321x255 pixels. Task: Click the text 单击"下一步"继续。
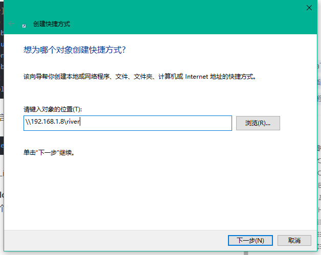pyautogui.click(x=49, y=152)
